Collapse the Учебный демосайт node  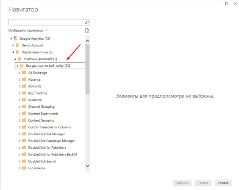pyautogui.click(x=15, y=59)
